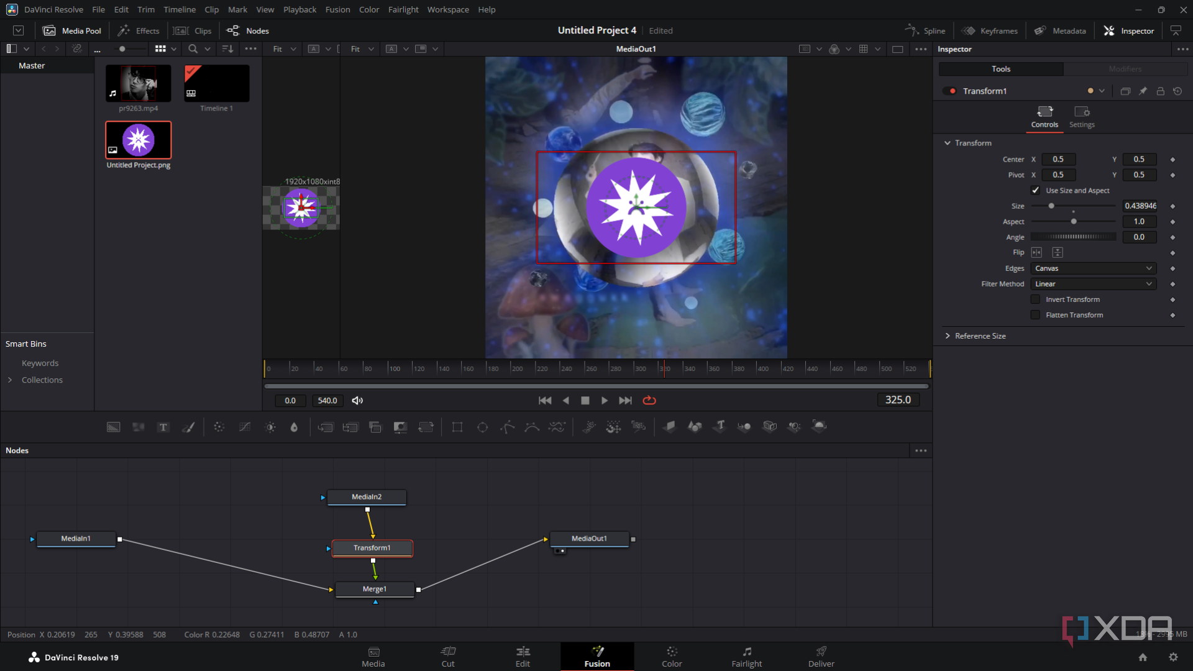Enable Flatten Transform checkbox
Viewport: 1193px width, 671px height.
(x=1035, y=315)
